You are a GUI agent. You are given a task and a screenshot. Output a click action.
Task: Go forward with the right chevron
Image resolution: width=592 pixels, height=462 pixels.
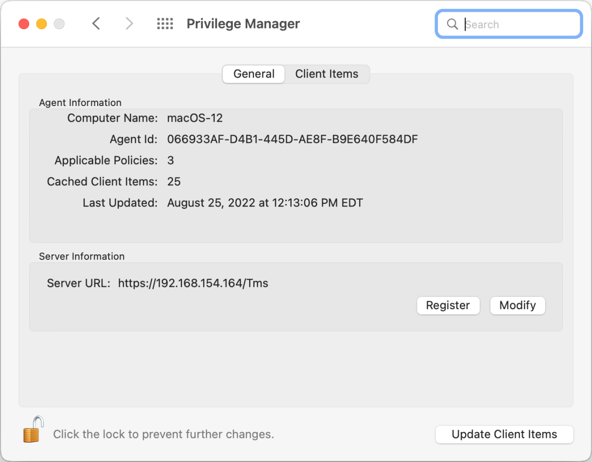pos(129,24)
